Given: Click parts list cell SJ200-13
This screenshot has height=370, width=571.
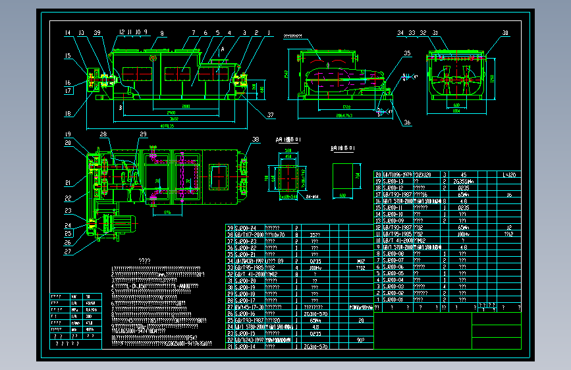Looking at the screenshot, I should [x=393, y=181].
